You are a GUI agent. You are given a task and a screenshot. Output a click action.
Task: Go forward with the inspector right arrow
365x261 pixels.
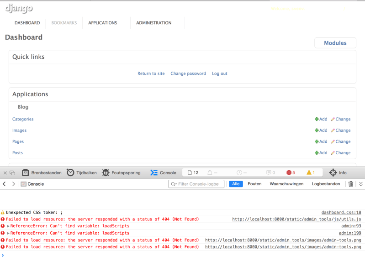[x=14, y=184]
